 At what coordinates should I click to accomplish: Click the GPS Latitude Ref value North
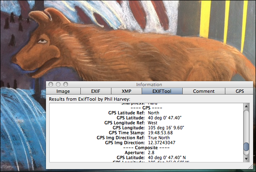point(153,113)
